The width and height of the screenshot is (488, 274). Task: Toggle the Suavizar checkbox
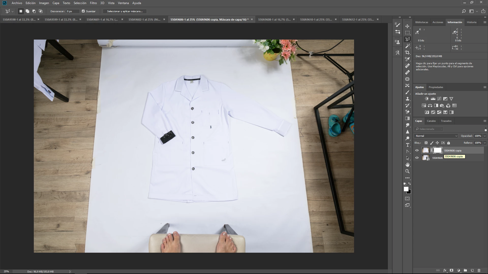[x=83, y=11]
